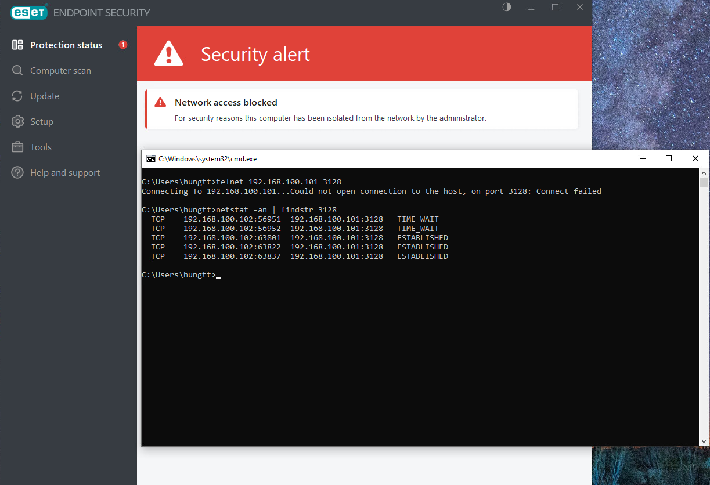
Task: Click the Setup gear icon
Action: click(17, 121)
